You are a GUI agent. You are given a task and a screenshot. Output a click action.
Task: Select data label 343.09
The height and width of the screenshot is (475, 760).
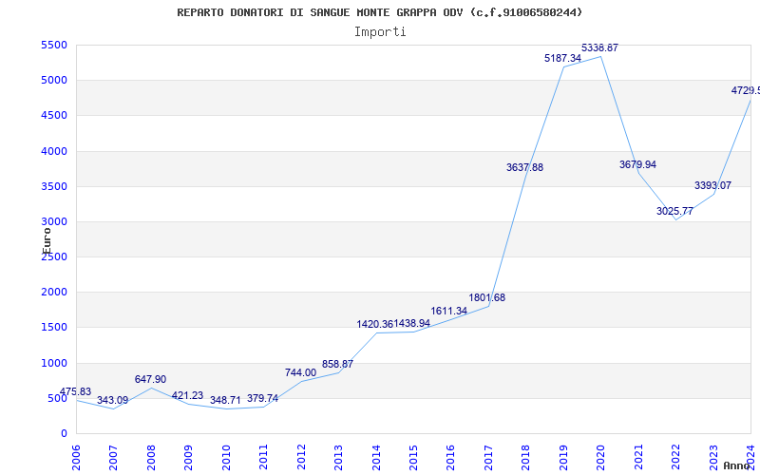point(112,400)
